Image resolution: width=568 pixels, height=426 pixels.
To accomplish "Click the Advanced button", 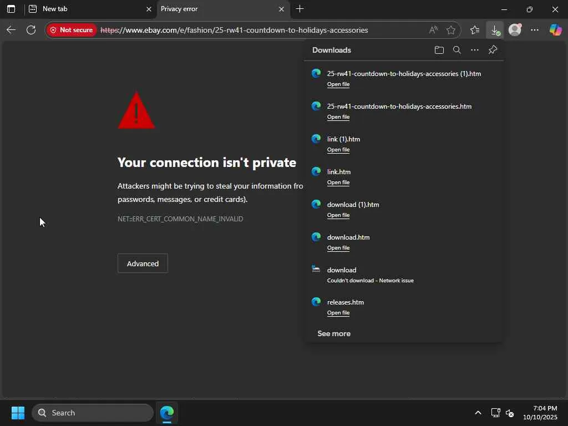I will point(143,263).
